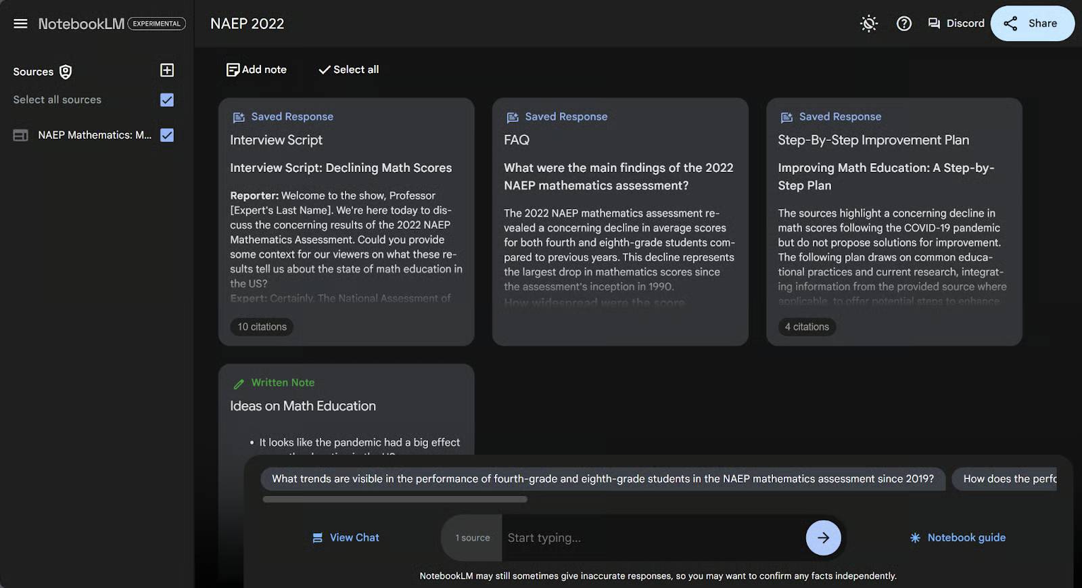
Task: Click the NAEP 2022 notebook title
Action: (x=248, y=24)
